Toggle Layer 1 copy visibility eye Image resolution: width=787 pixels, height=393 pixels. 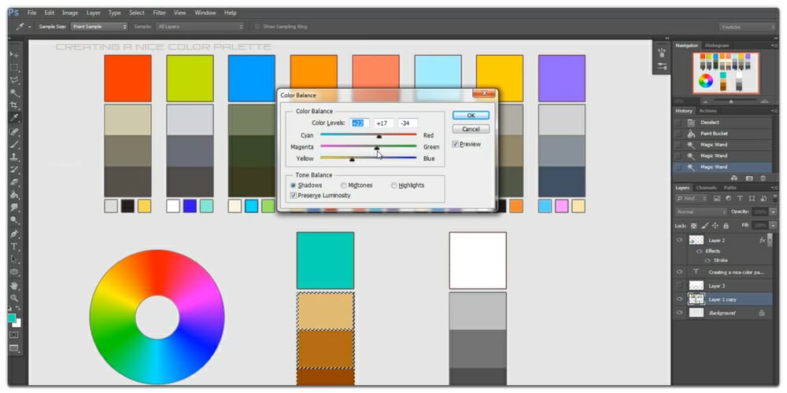(x=680, y=299)
